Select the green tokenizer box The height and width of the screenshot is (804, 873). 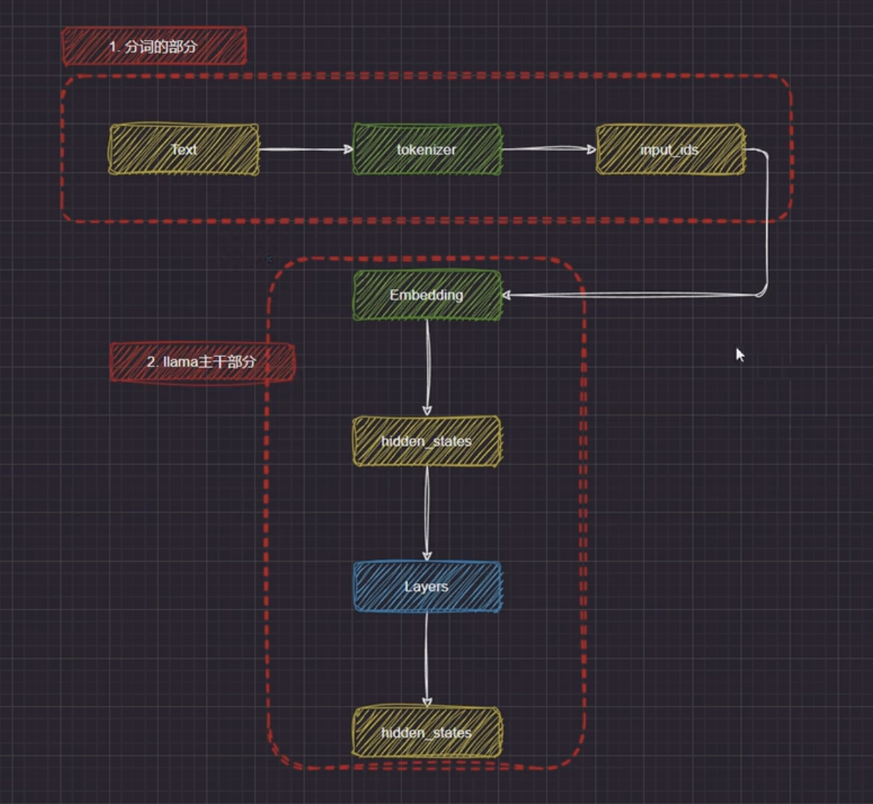[x=427, y=149]
